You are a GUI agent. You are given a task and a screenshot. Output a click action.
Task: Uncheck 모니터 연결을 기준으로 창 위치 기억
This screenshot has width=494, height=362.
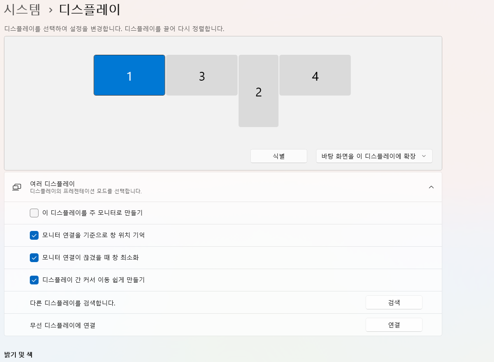(x=34, y=235)
